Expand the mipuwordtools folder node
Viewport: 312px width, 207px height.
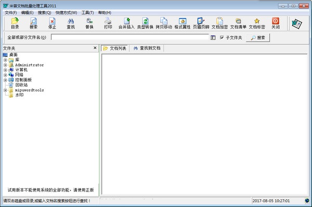tap(5, 90)
